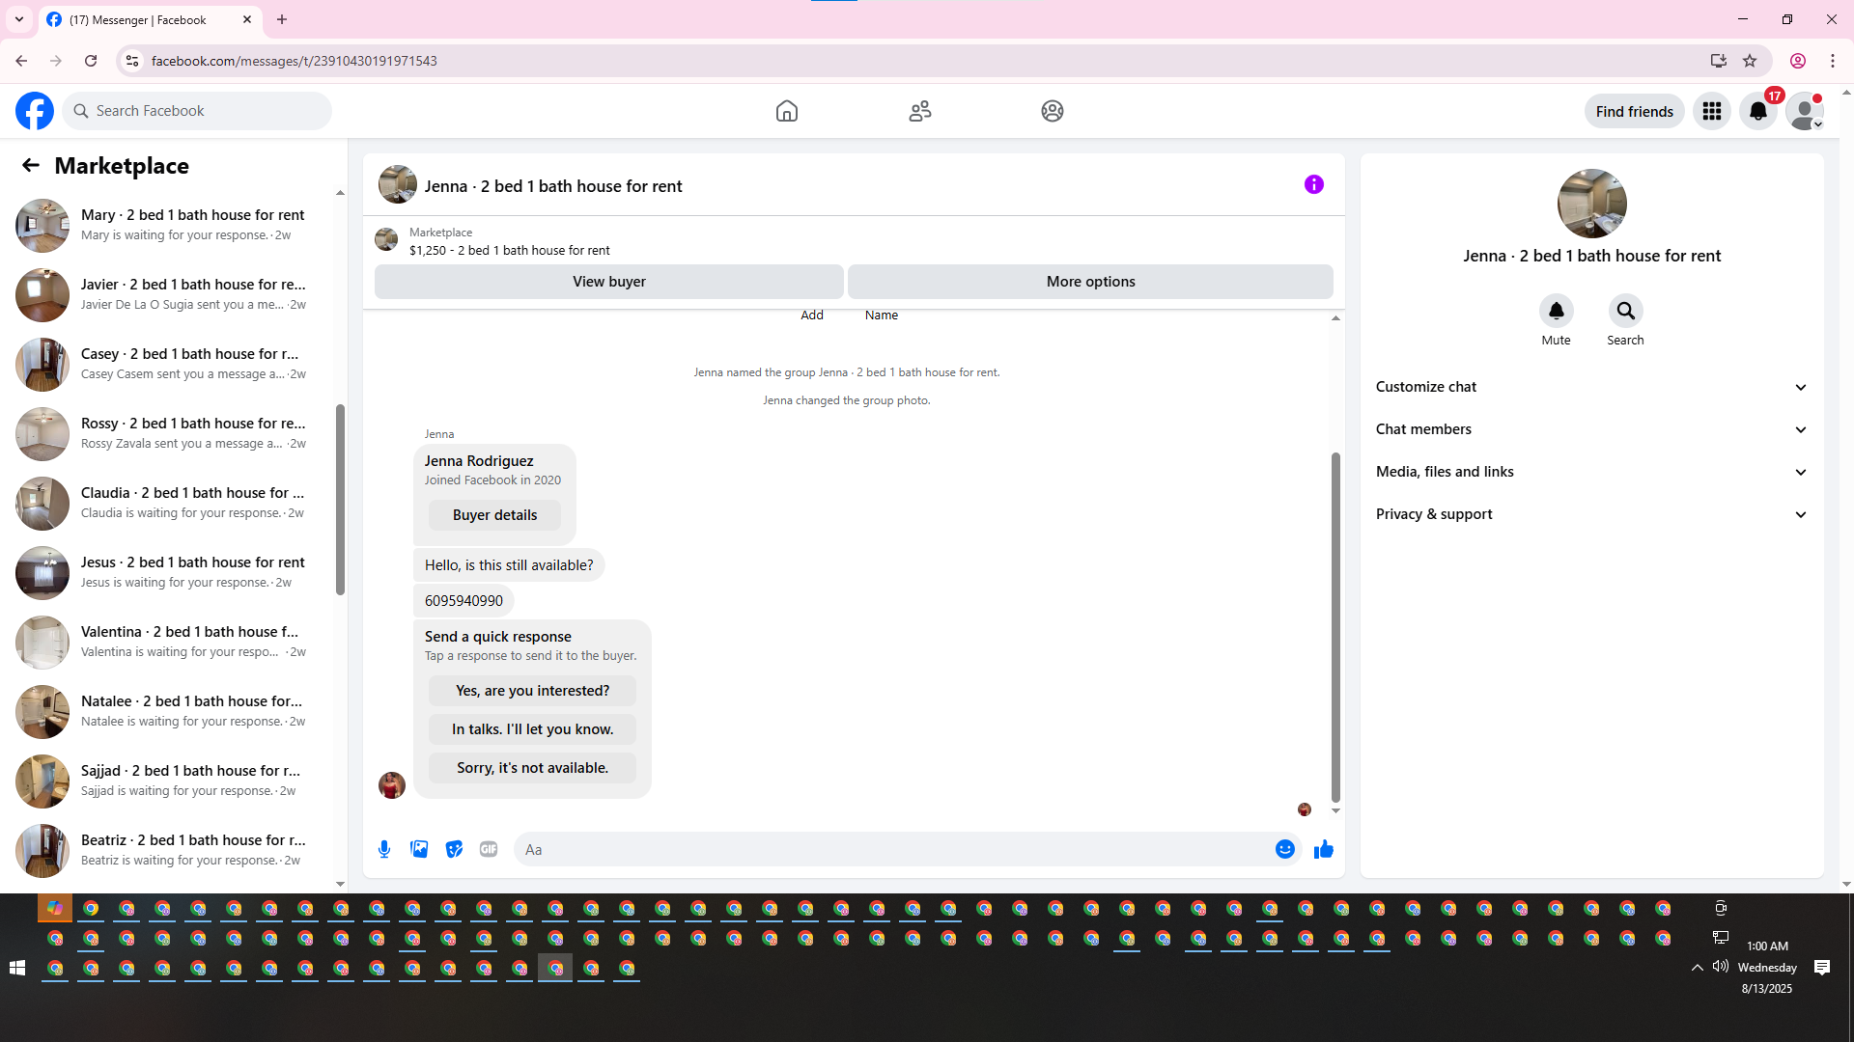Open the sticker picker icon
Screen dimensions: 1854x1042
[x=454, y=849]
